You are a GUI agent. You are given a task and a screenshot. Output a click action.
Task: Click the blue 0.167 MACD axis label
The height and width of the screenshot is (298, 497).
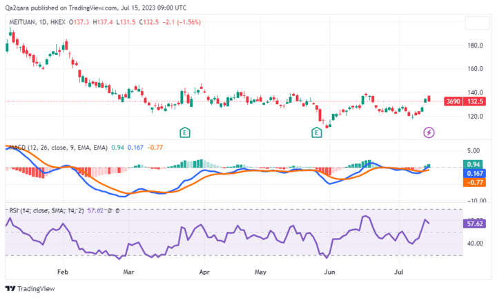click(474, 173)
